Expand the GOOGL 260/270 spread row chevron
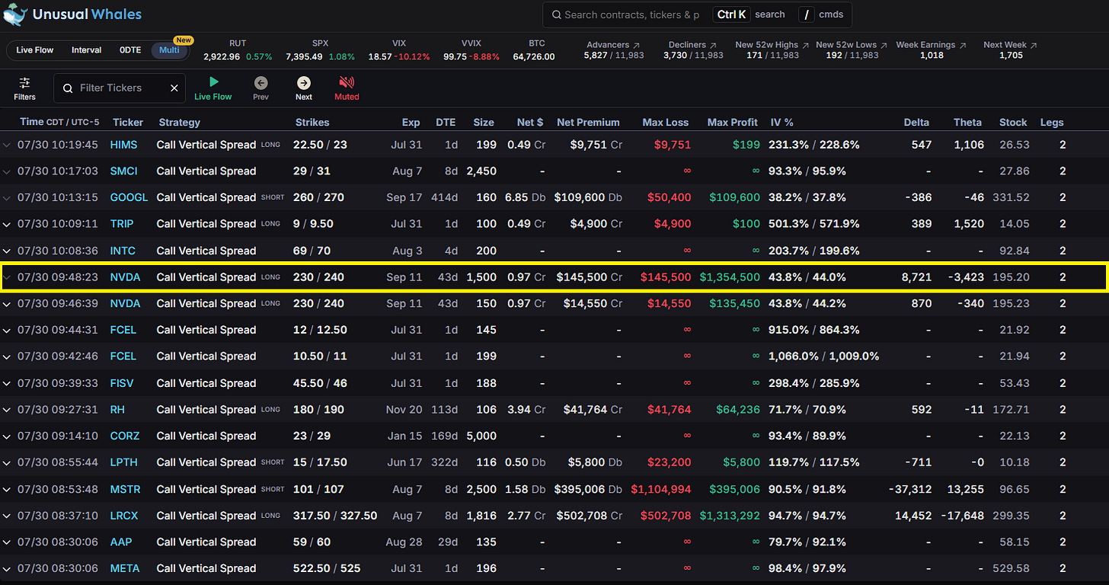Image resolution: width=1109 pixels, height=585 pixels. pyautogui.click(x=8, y=197)
